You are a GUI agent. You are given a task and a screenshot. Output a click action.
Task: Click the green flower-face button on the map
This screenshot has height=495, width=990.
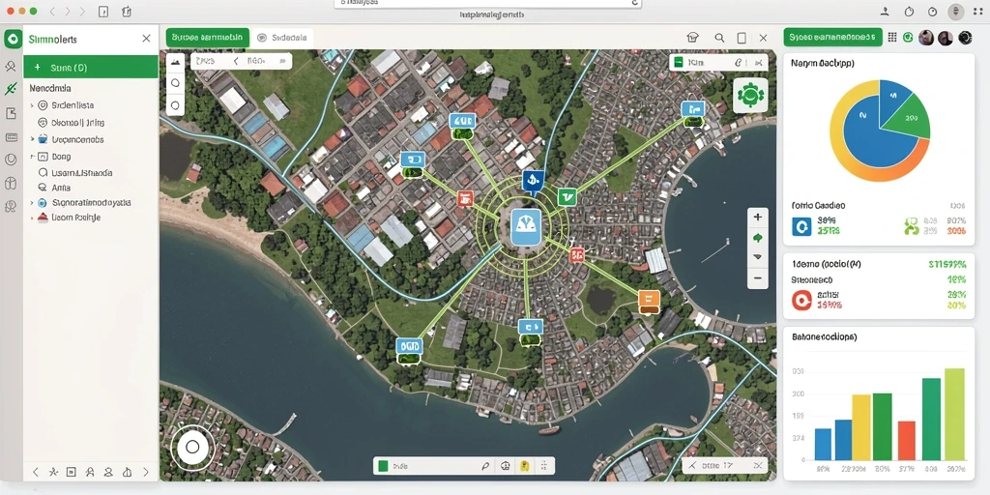click(750, 96)
